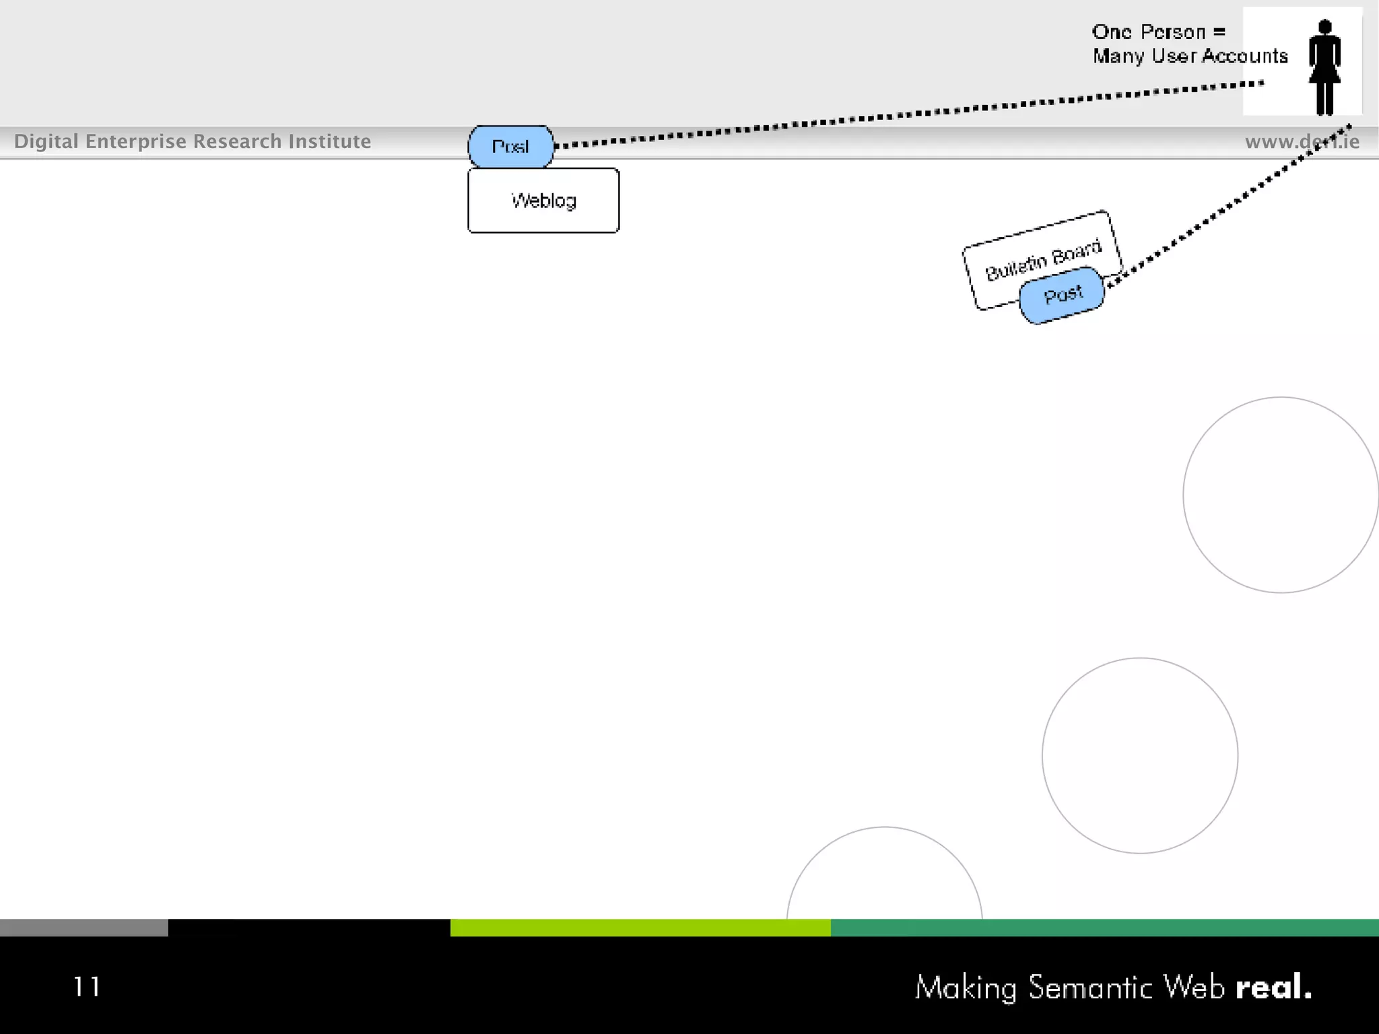Click the gray footer bar segment
This screenshot has width=1379, height=1034.
[x=83, y=928]
